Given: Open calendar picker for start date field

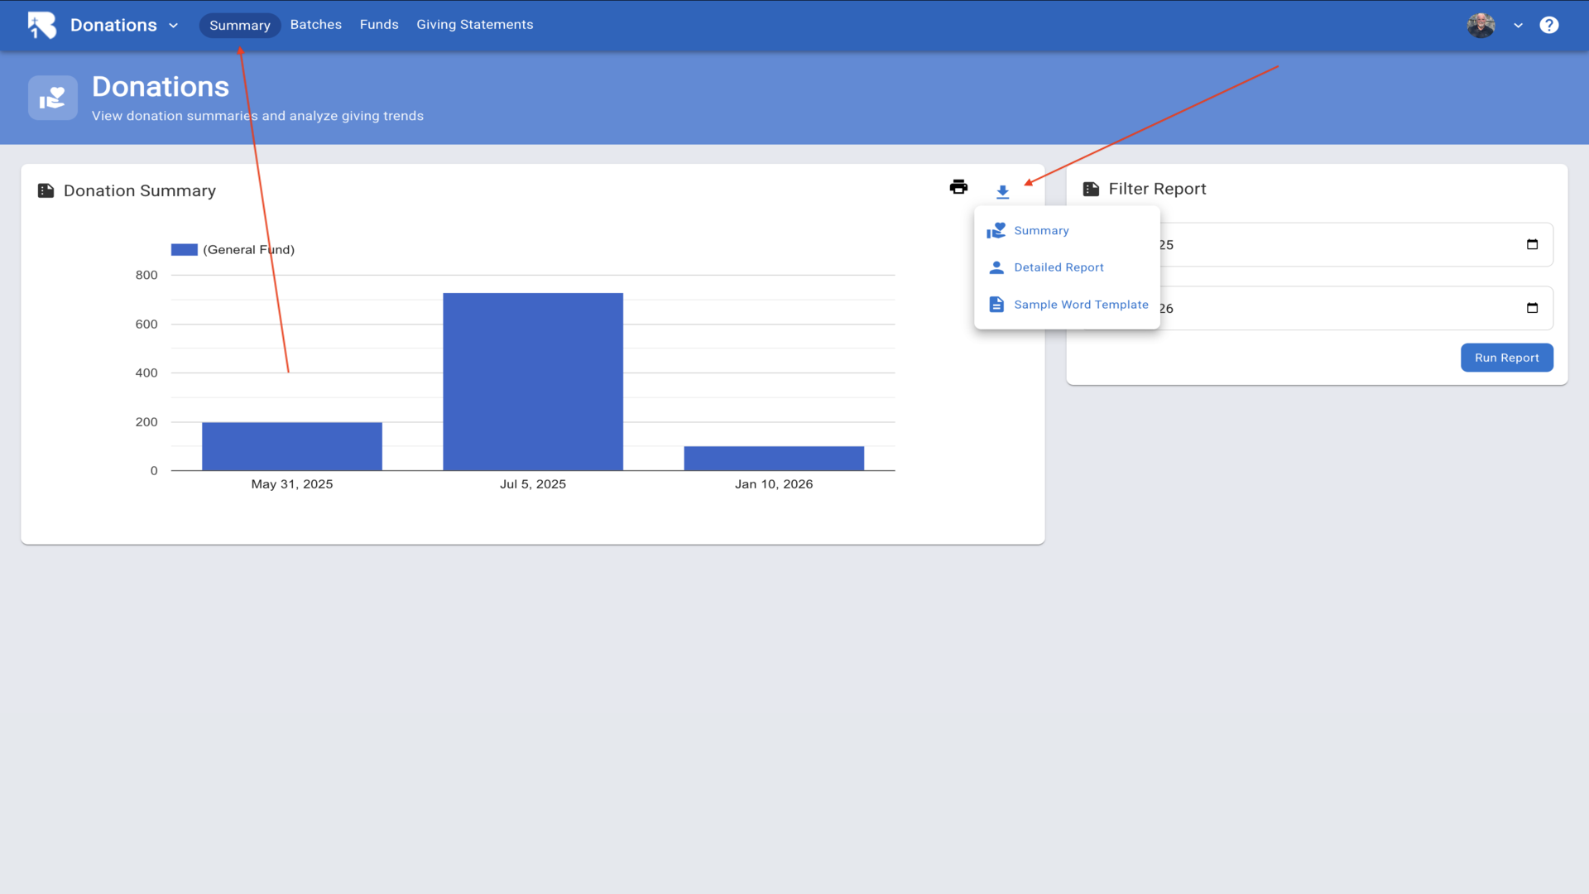Looking at the screenshot, I should tap(1532, 244).
